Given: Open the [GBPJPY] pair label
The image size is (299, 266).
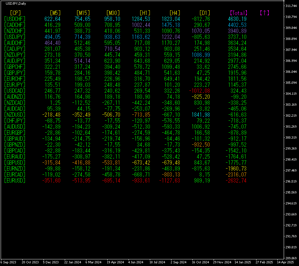Looking at the screenshot, I should coord(15,73).
